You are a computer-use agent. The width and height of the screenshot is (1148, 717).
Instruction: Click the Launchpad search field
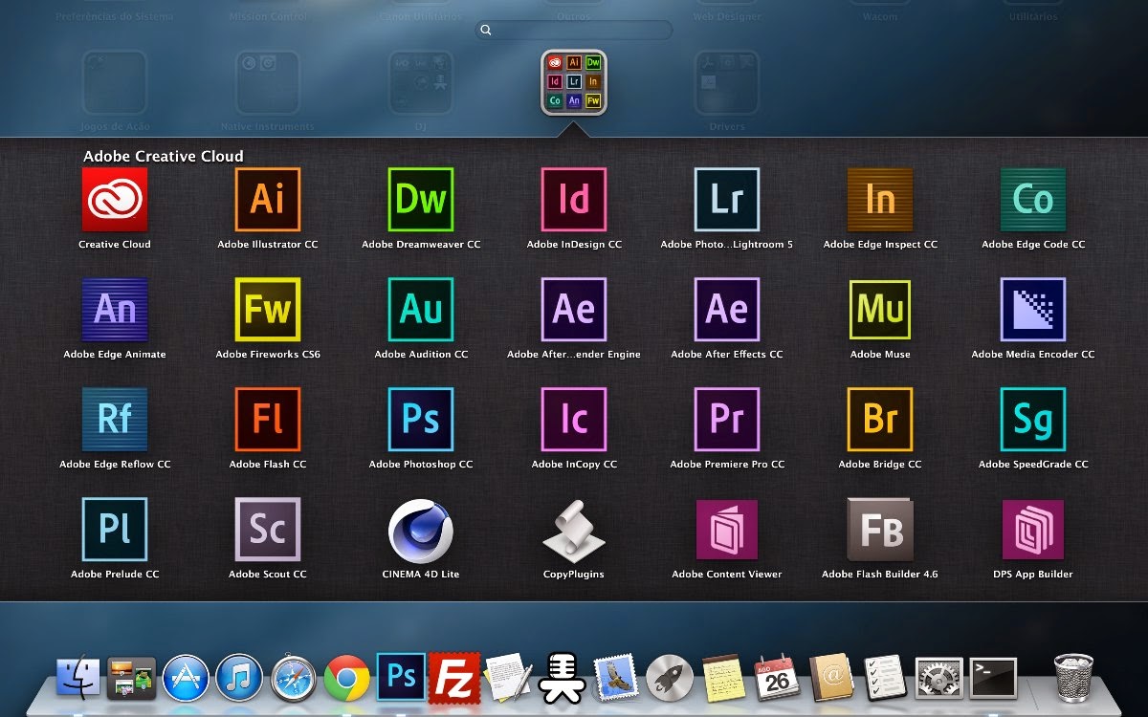[x=572, y=30]
